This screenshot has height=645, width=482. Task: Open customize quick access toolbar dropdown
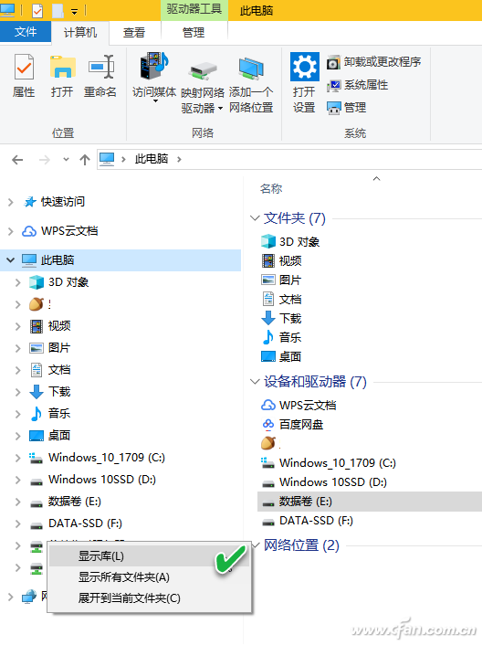pyautogui.click(x=74, y=12)
